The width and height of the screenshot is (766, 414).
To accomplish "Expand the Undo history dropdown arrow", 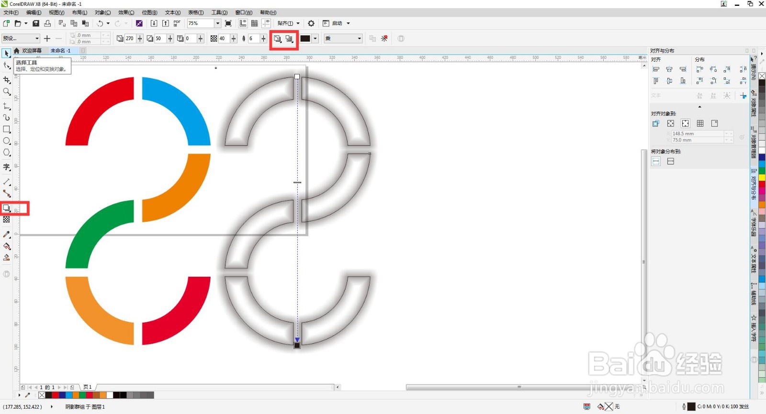I will click(x=108, y=23).
